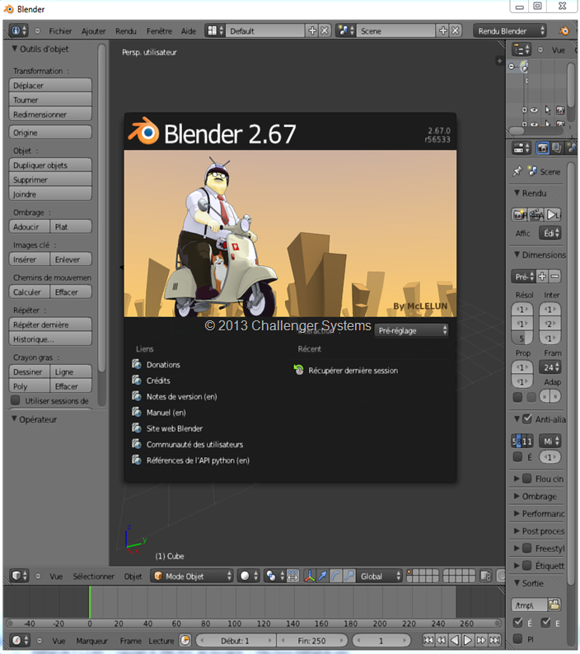The height and width of the screenshot is (654, 580).
Task: Open the Info editor type selector
Action: coord(18,30)
